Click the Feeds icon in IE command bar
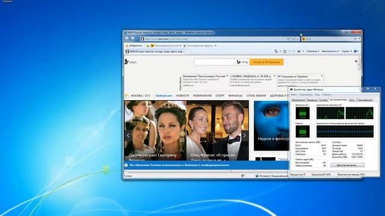This screenshot has height=216, width=385. [x=285, y=51]
